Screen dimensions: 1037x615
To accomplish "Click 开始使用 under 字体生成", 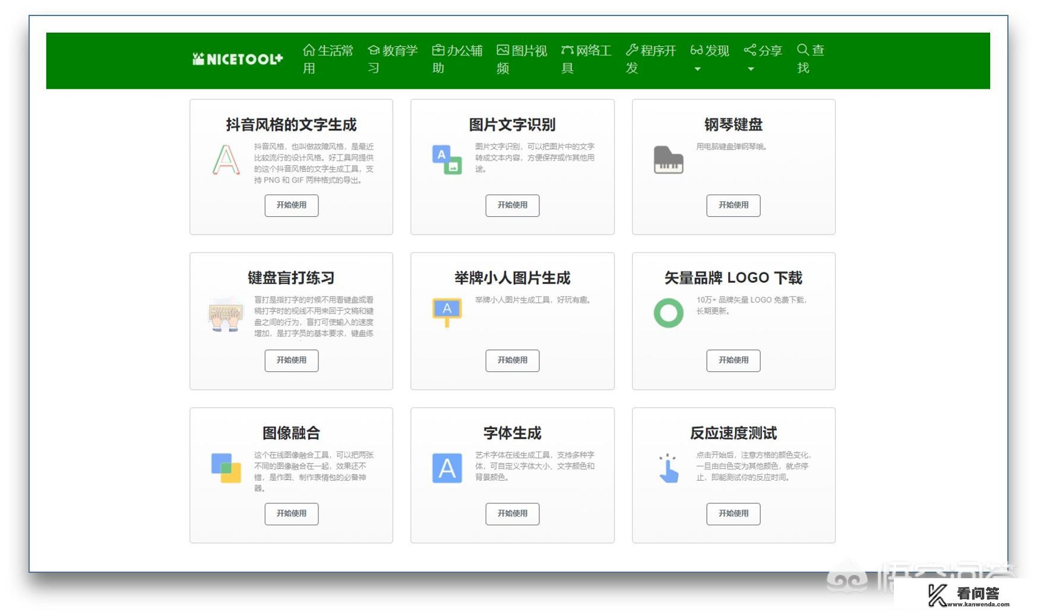I will [513, 514].
